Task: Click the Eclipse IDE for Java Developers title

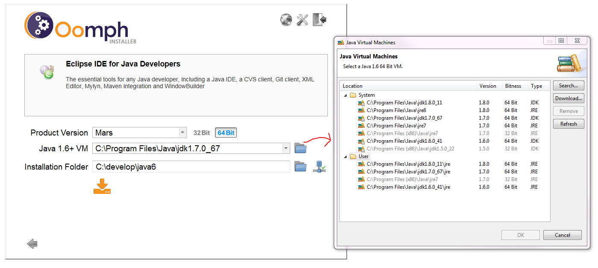Action: (123, 64)
